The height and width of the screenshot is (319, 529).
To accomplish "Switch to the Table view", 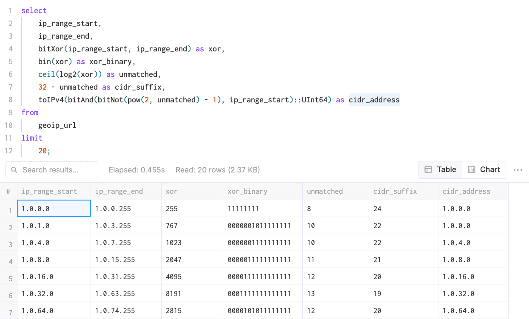I will [440, 169].
